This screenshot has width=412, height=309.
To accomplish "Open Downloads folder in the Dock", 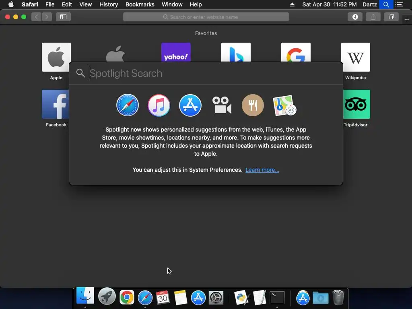I will (321, 298).
